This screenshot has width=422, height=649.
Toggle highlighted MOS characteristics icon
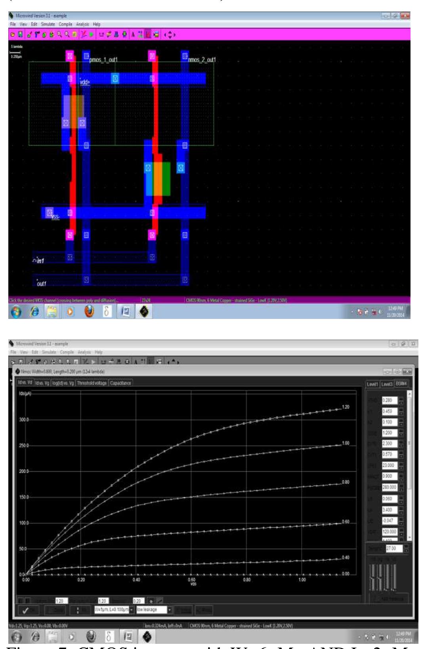147,35
